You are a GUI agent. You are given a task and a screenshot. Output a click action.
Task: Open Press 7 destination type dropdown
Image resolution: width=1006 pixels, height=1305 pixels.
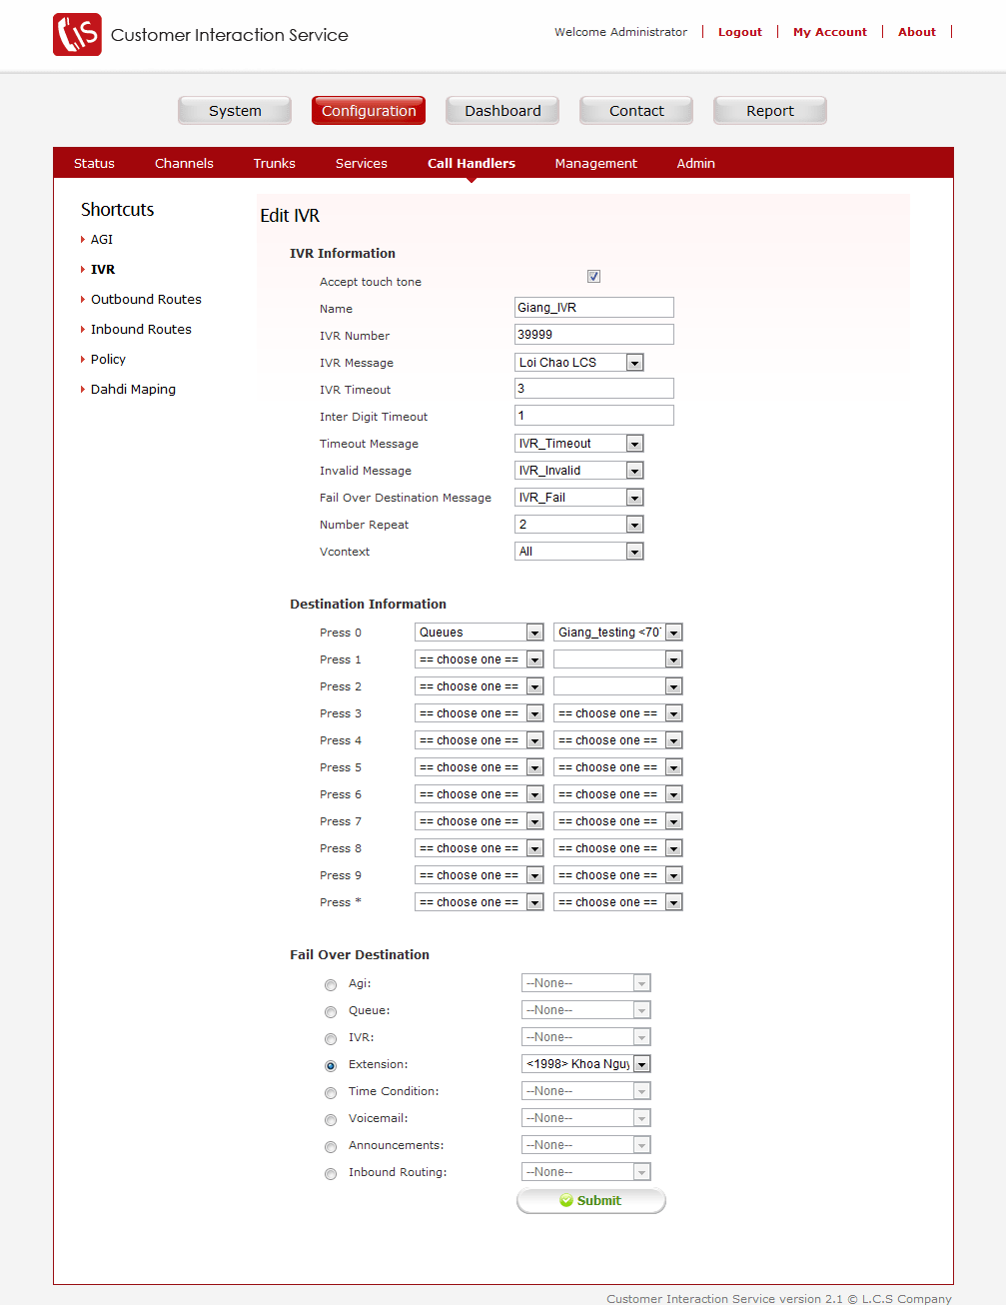point(480,821)
